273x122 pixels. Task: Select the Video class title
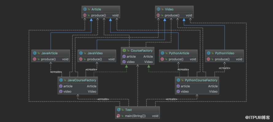(169, 9)
